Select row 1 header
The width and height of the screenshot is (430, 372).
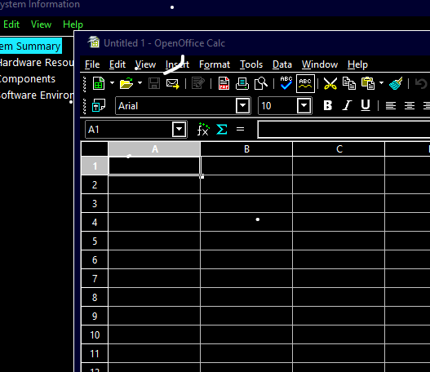(x=95, y=166)
